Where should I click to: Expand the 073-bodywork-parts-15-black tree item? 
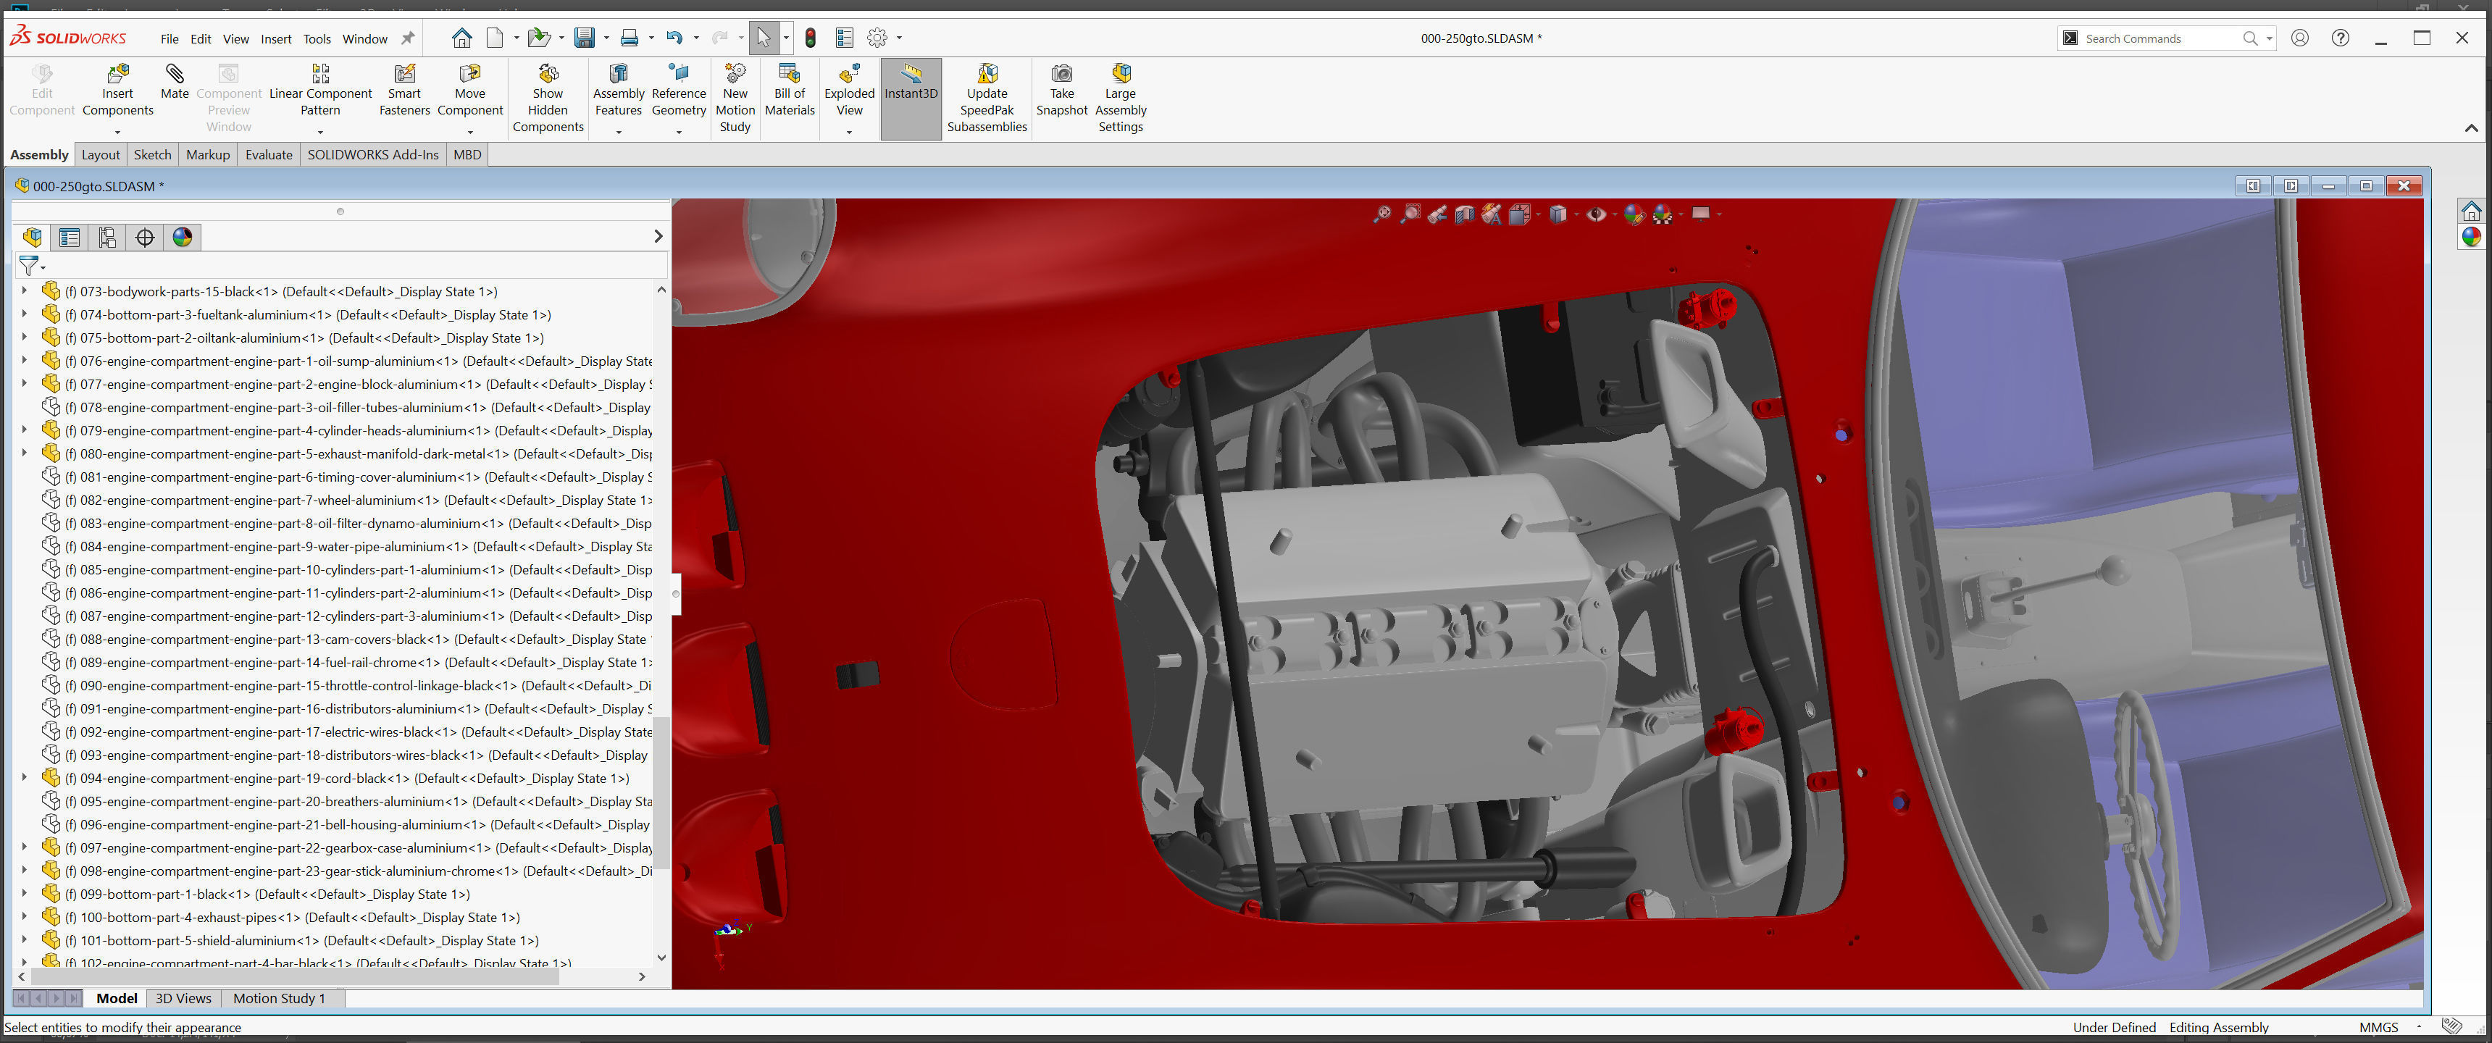[24, 290]
